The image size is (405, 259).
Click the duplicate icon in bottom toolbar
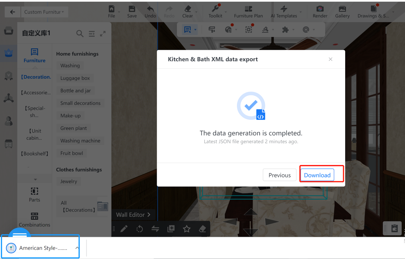[x=171, y=229]
